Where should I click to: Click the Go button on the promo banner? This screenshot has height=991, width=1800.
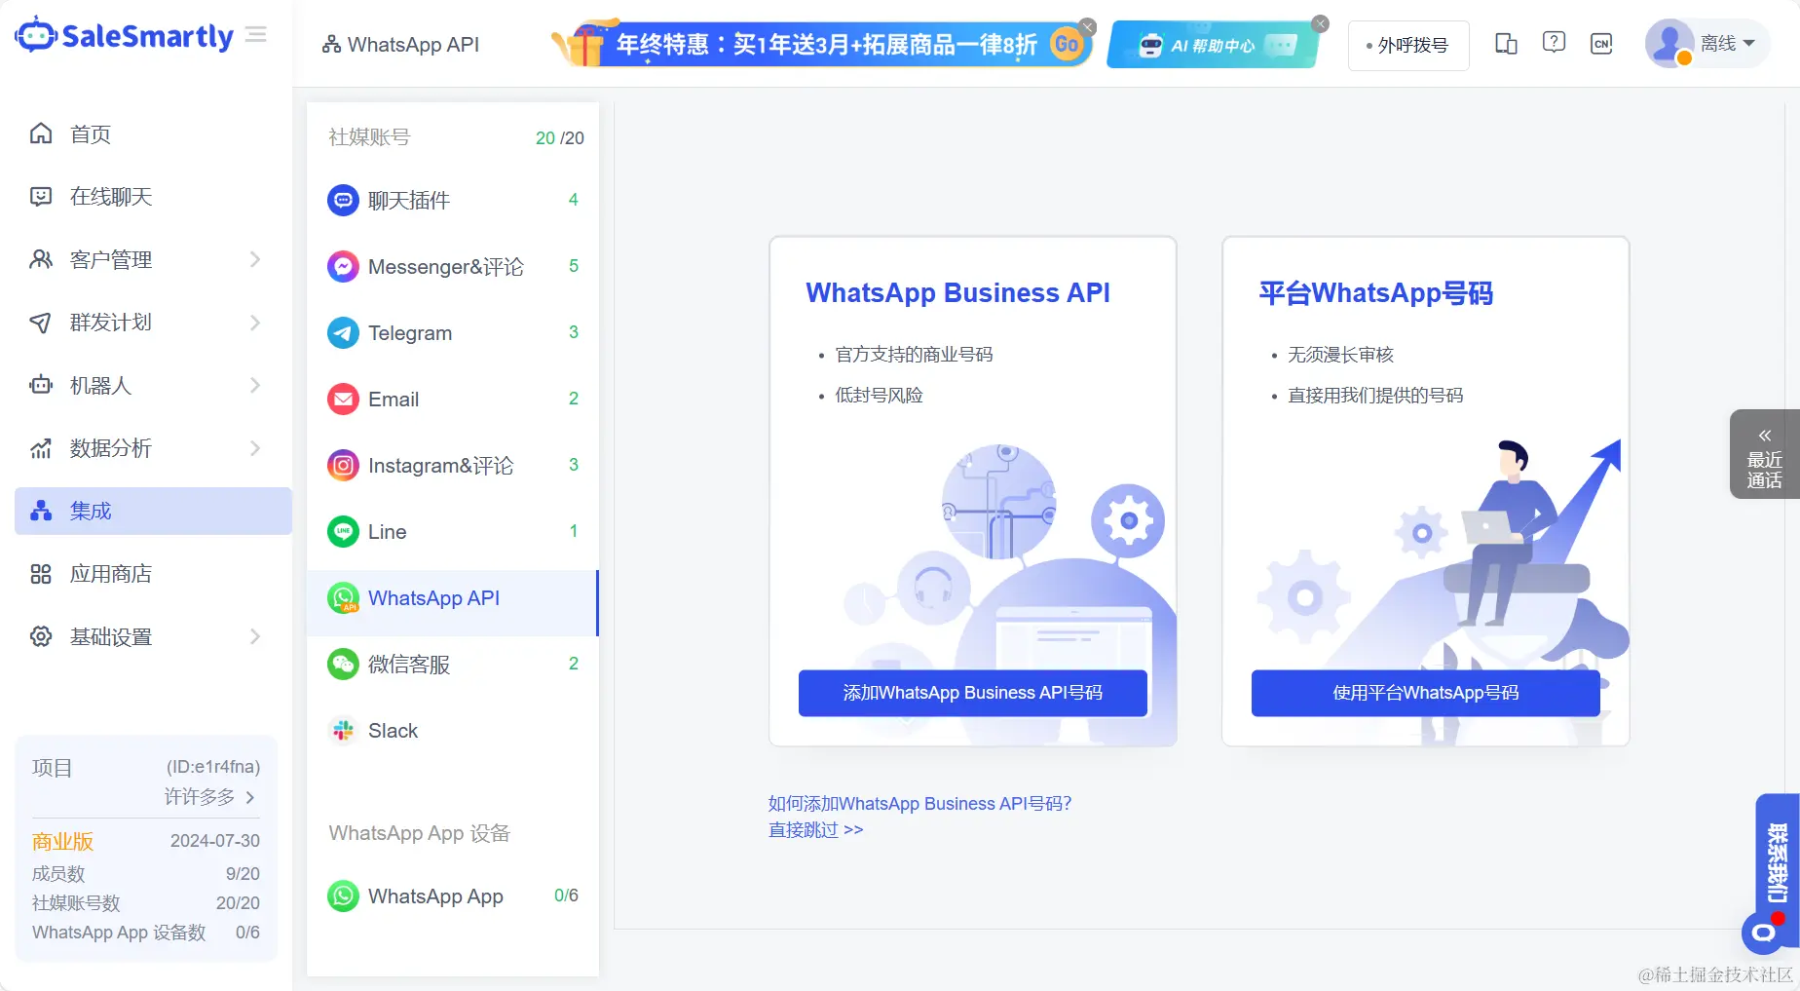[1068, 44]
